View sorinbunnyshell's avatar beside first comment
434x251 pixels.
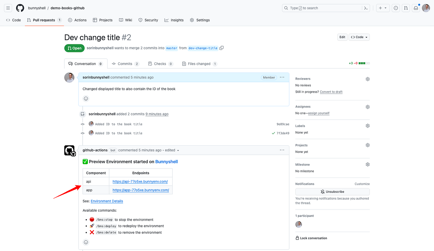click(69, 77)
